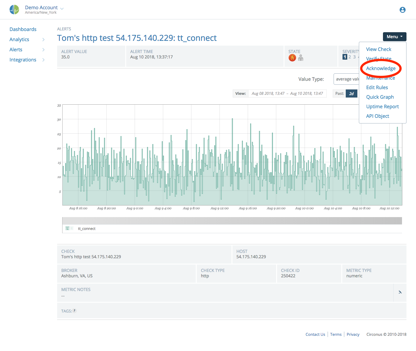This screenshot has height=351, width=416.
Task: Edit metric notes with pencil icon
Action: pyautogui.click(x=400, y=292)
